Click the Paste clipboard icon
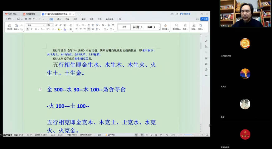272x149 pixels. [x=16, y=26]
